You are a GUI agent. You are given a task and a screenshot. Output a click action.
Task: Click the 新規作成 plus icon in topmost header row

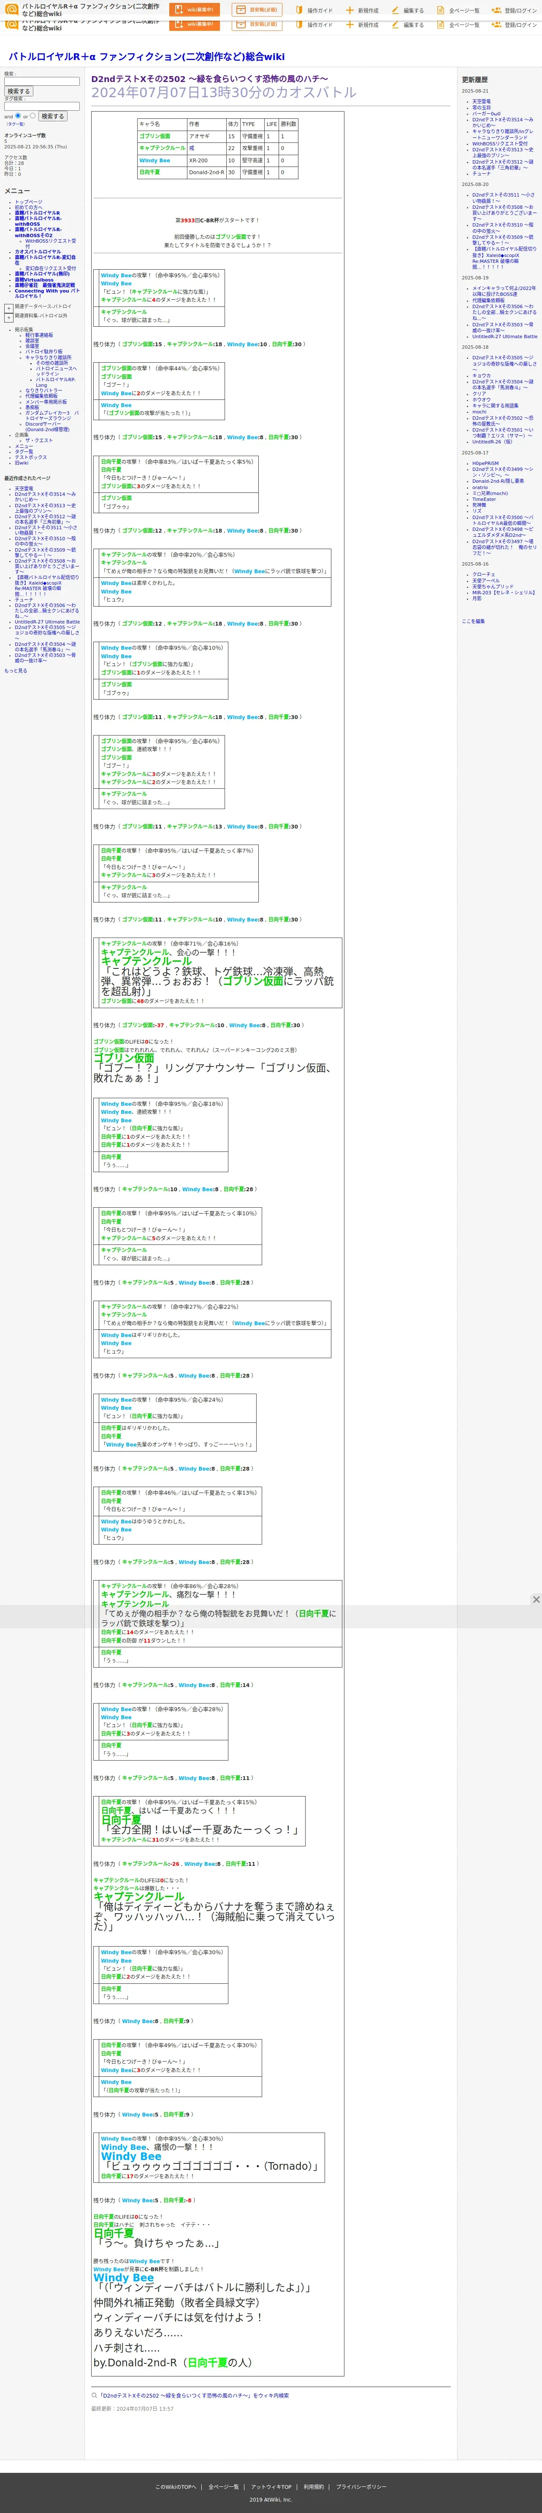[350, 11]
